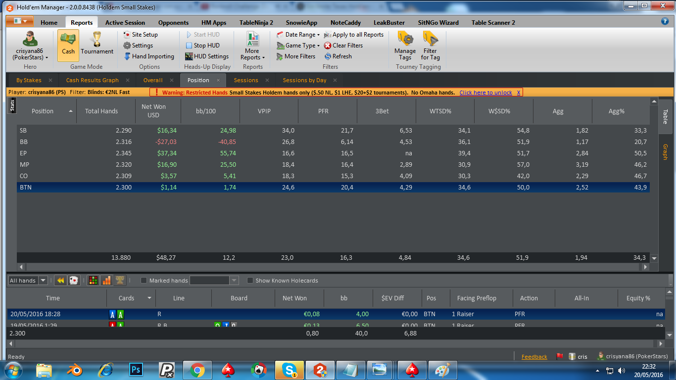Open the Help question mark icon
Image resolution: width=676 pixels, height=380 pixels.
(665, 21)
